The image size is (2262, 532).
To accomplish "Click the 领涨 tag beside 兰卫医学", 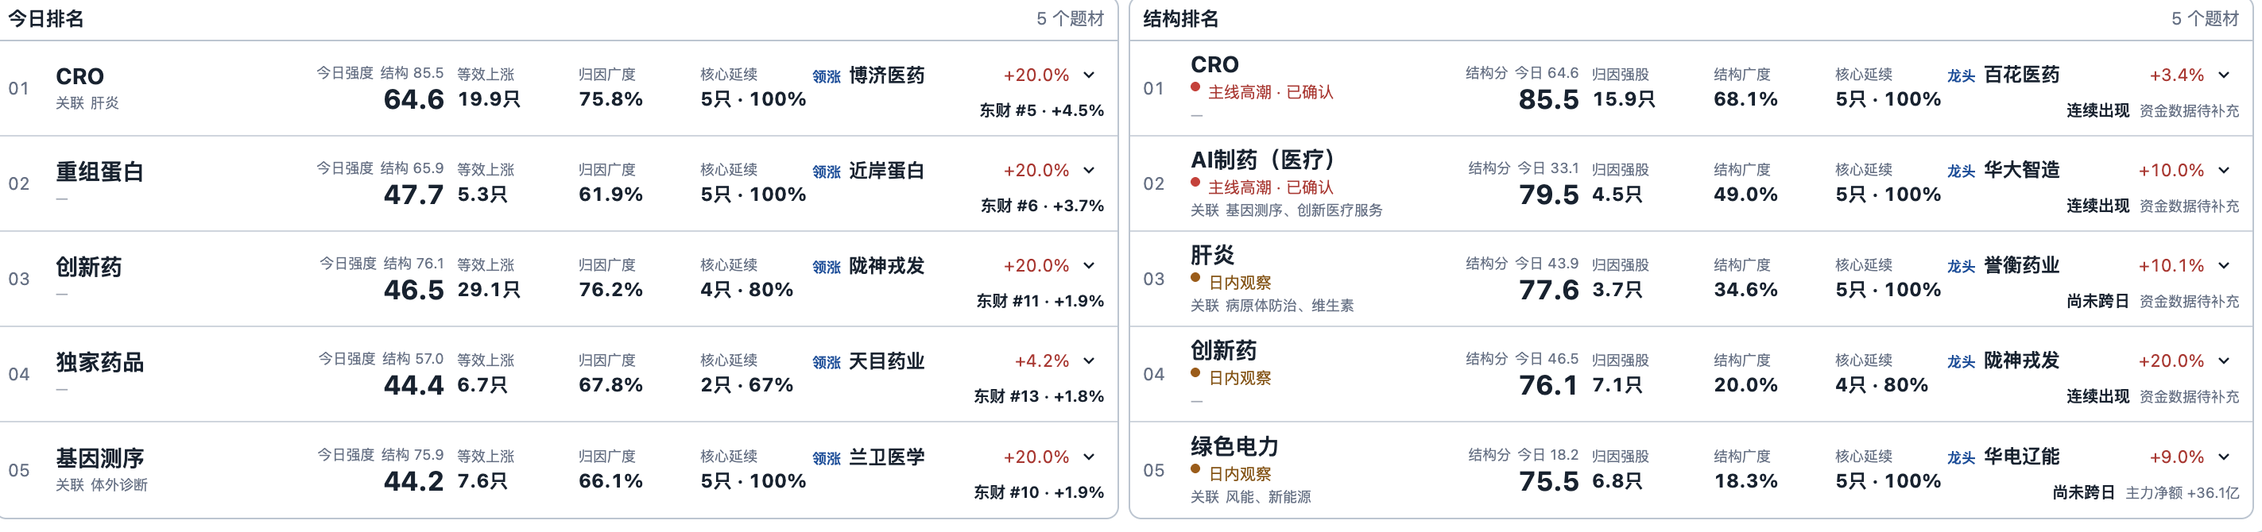I will [x=827, y=458].
